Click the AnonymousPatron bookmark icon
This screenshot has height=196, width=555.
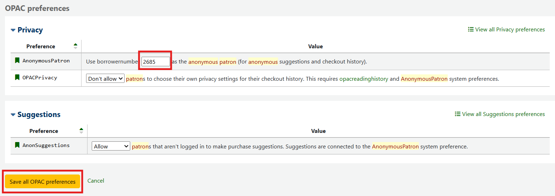point(17,60)
